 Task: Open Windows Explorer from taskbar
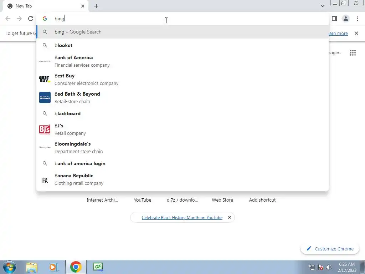32,267
